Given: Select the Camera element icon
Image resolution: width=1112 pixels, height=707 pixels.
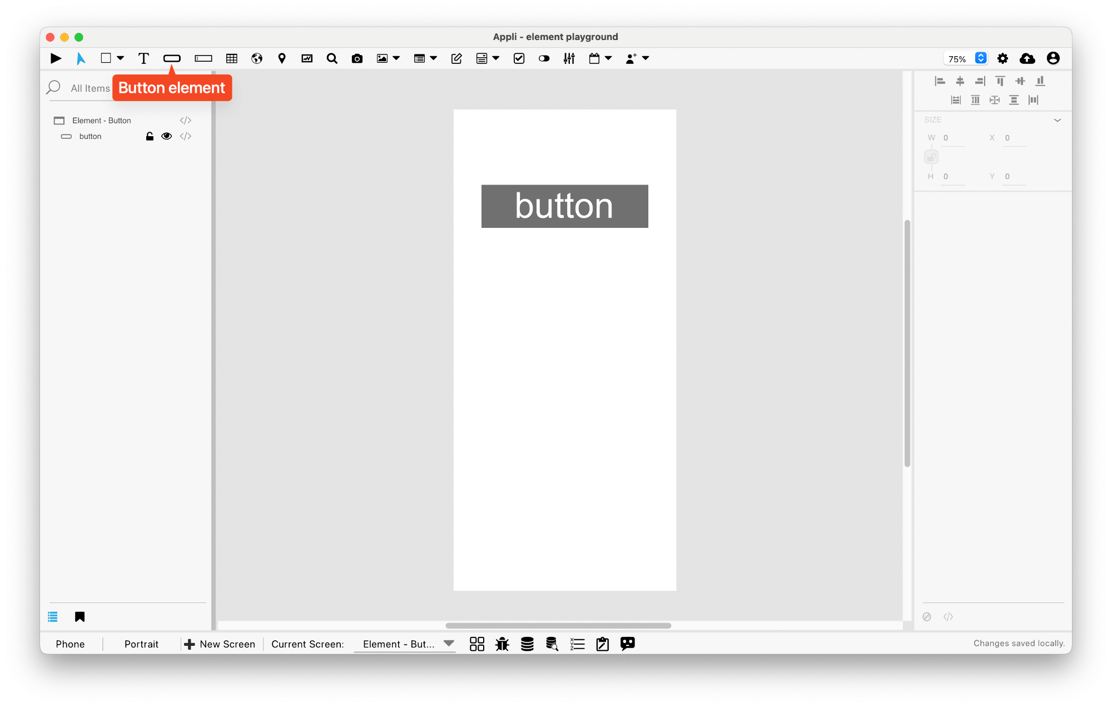Looking at the screenshot, I should 357,58.
